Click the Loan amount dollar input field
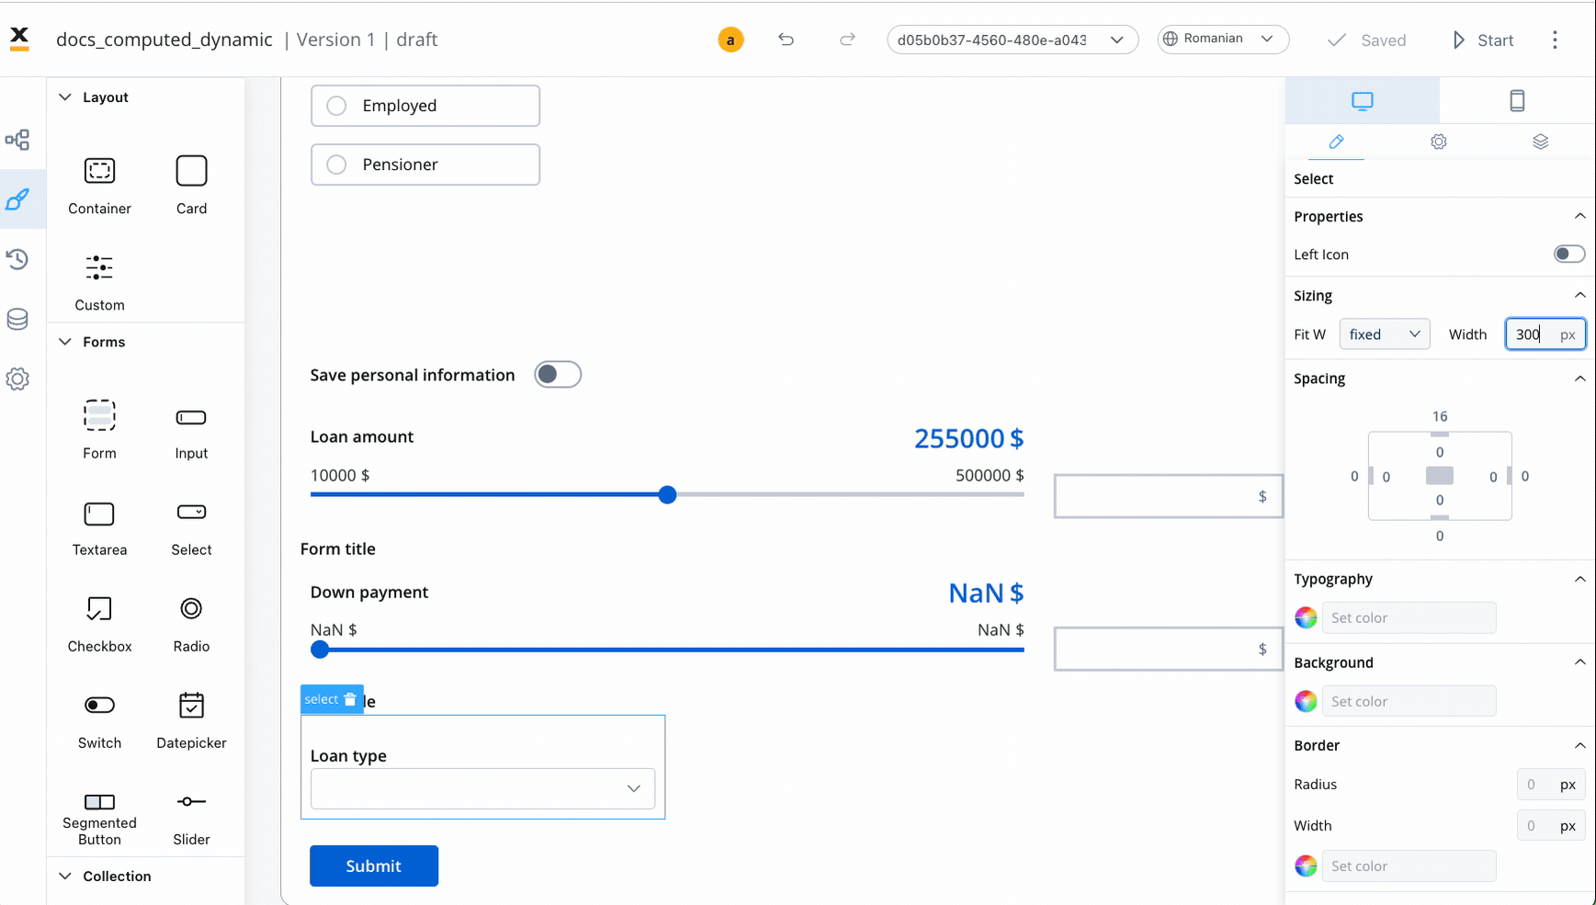The width and height of the screenshot is (1596, 905). pos(1168,496)
